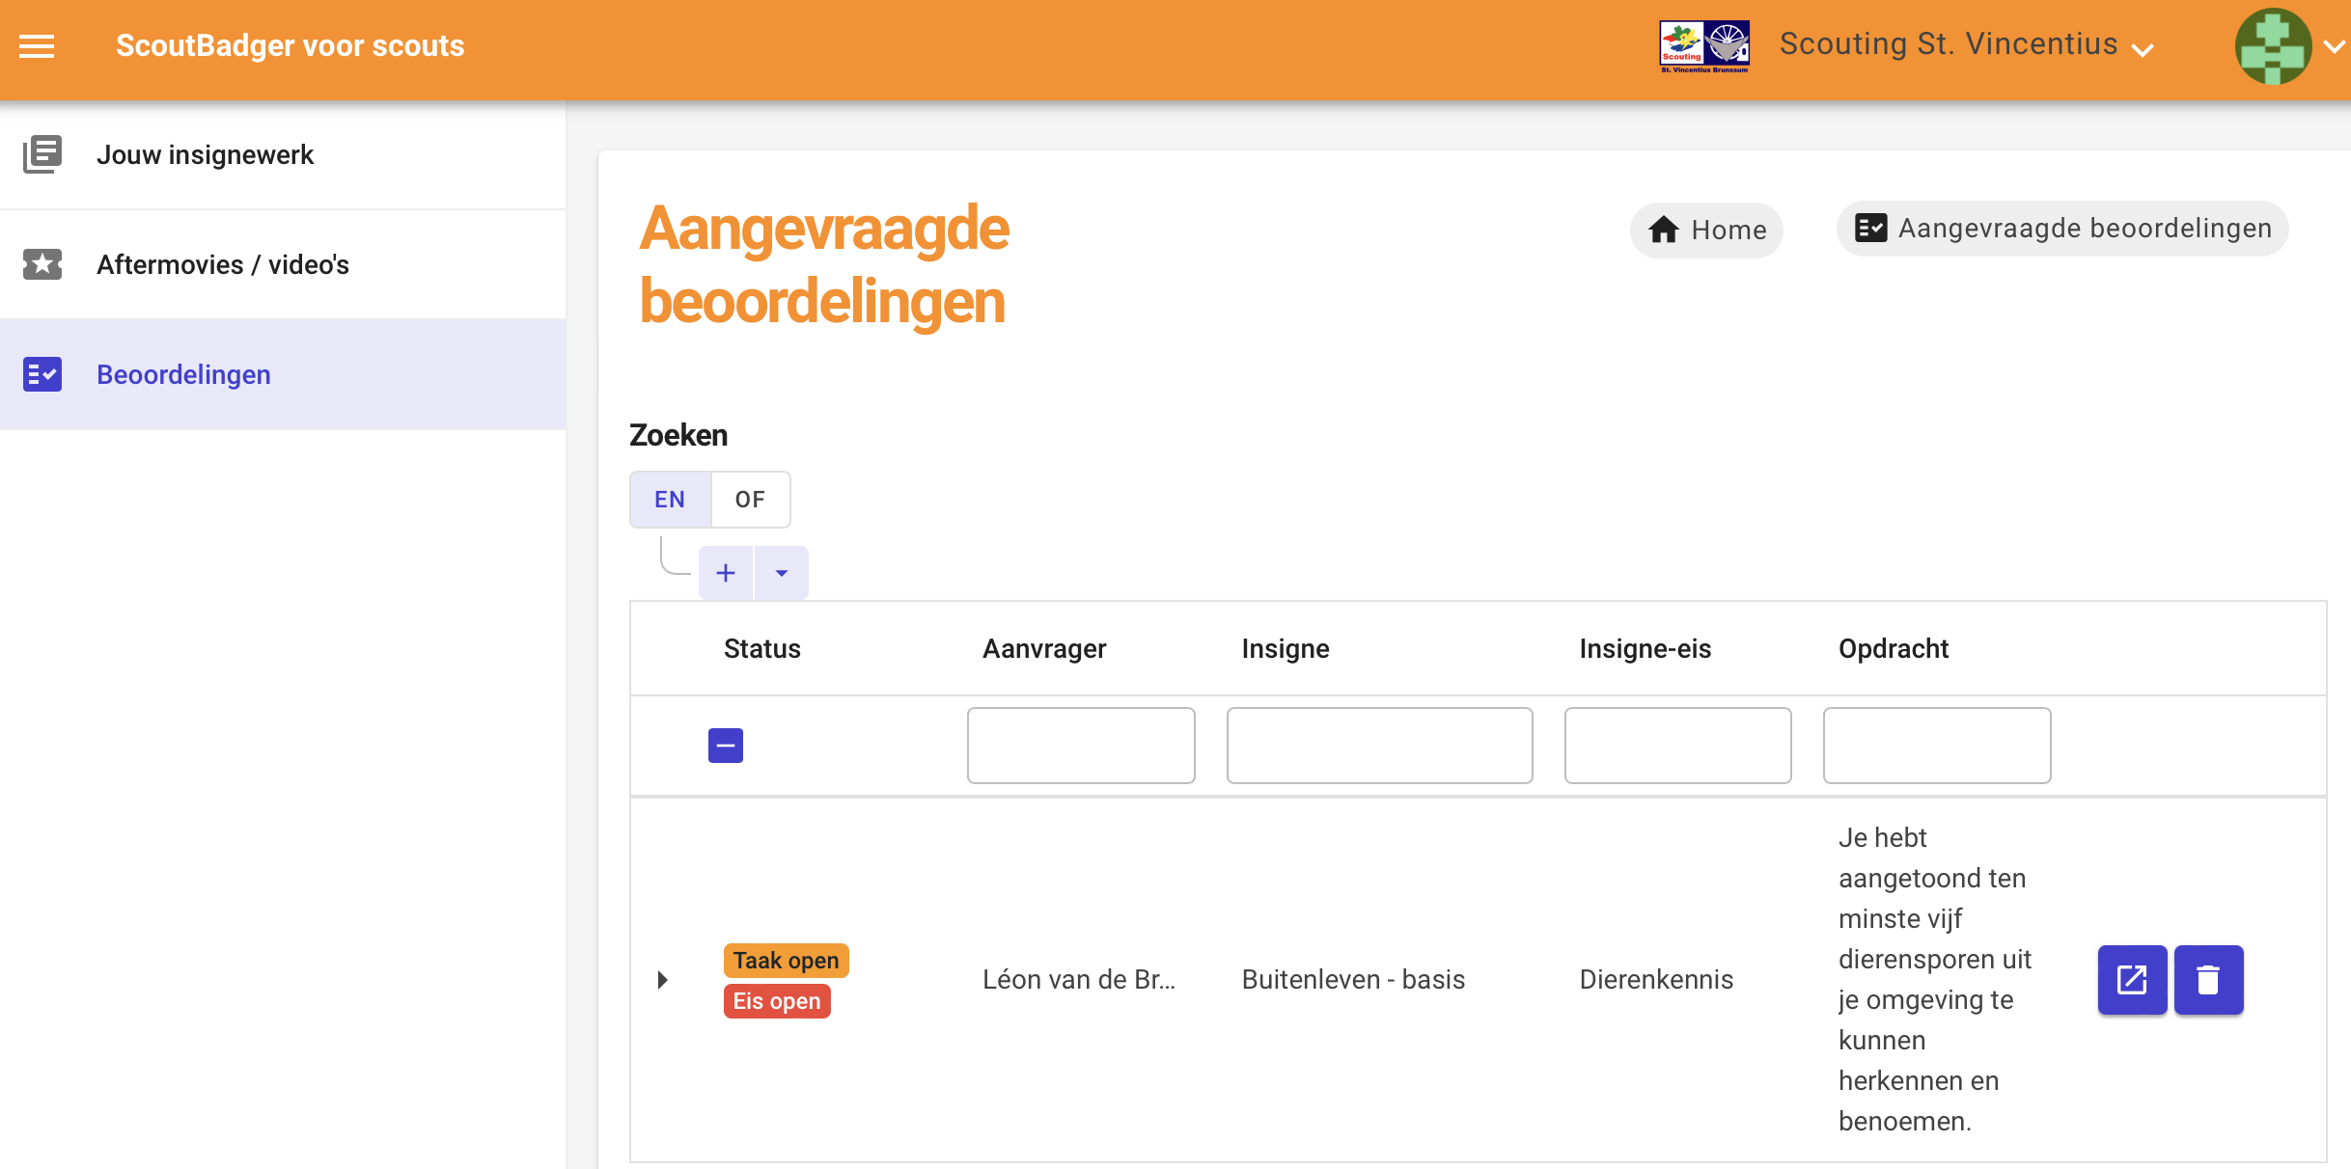Expand the Léon van de Br... row
The width and height of the screenshot is (2351, 1169).
663,980
